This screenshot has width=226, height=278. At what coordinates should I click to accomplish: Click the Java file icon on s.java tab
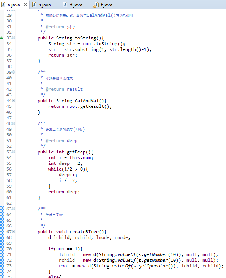pyautogui.click(x=35, y=5)
